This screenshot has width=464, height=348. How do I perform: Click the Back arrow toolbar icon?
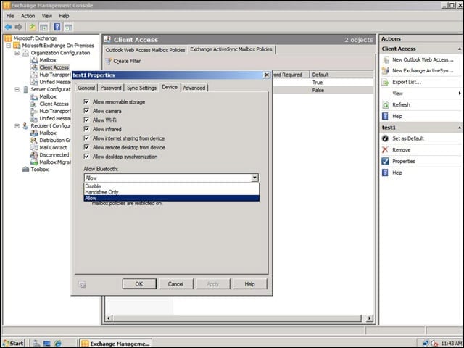click(8, 28)
